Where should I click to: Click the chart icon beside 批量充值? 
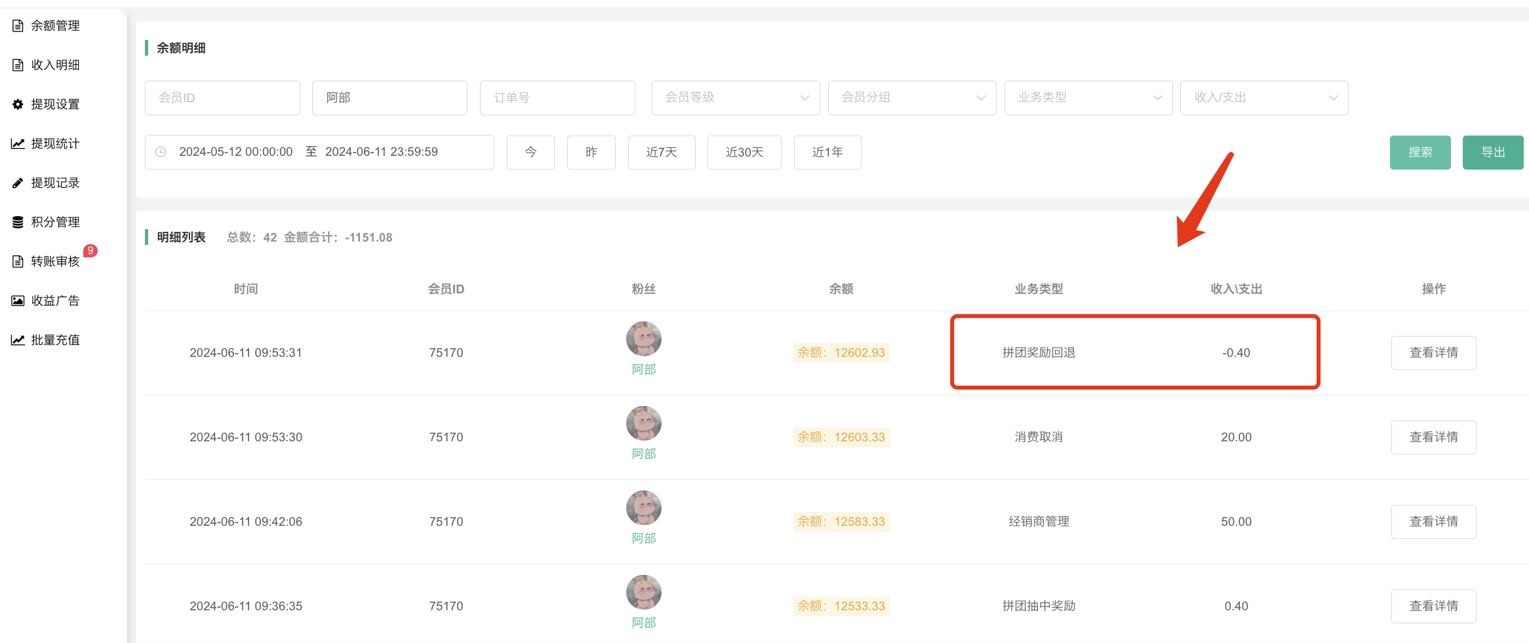click(x=18, y=340)
